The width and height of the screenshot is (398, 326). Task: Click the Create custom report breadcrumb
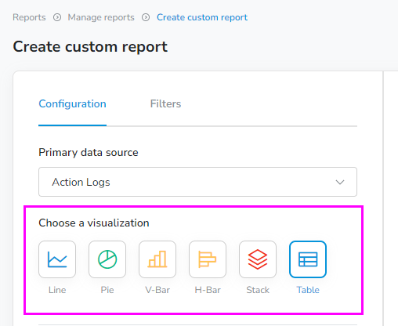[x=202, y=17]
